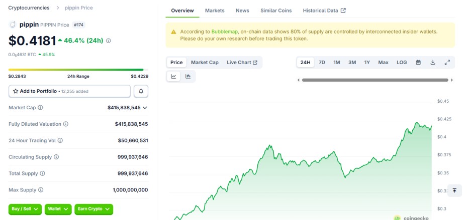Open the 24h change info icon

click(x=109, y=41)
